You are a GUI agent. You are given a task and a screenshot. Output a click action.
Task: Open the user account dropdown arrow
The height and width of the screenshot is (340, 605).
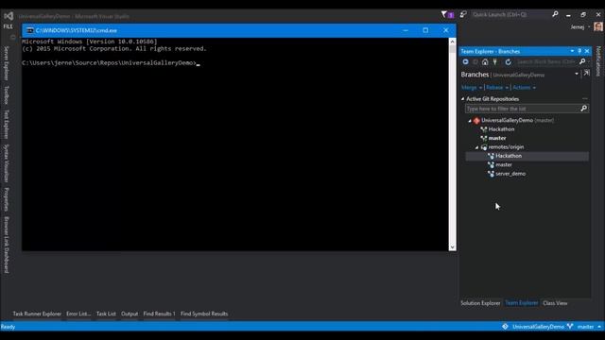(589, 27)
